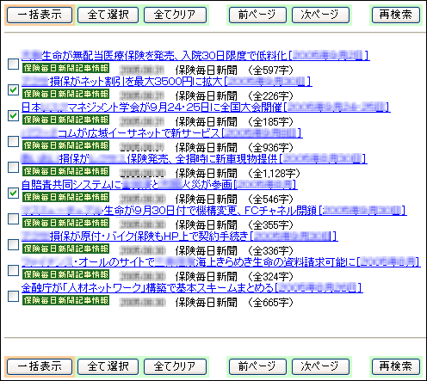Select the （全324字） character count text
The image size is (427, 381).
click(x=270, y=277)
